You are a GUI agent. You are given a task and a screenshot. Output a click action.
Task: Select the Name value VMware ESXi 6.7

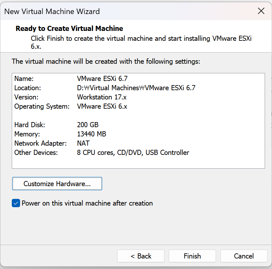coord(102,79)
